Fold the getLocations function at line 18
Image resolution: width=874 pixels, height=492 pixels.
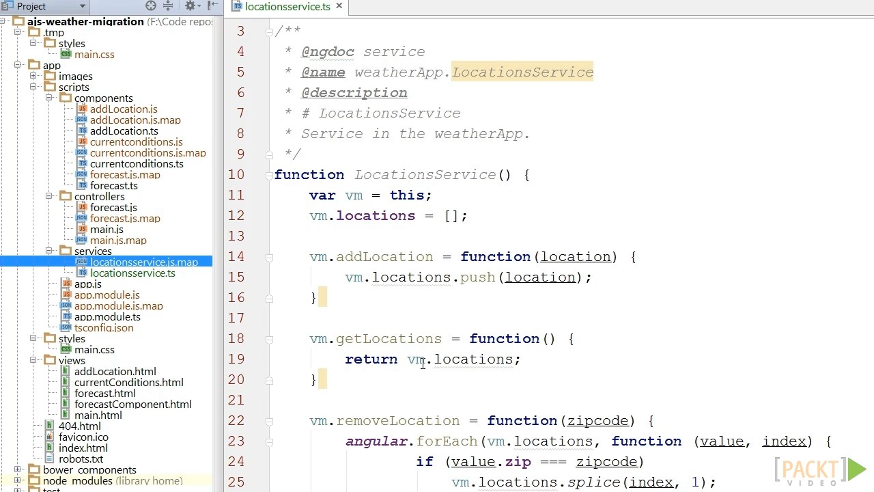[x=269, y=339]
